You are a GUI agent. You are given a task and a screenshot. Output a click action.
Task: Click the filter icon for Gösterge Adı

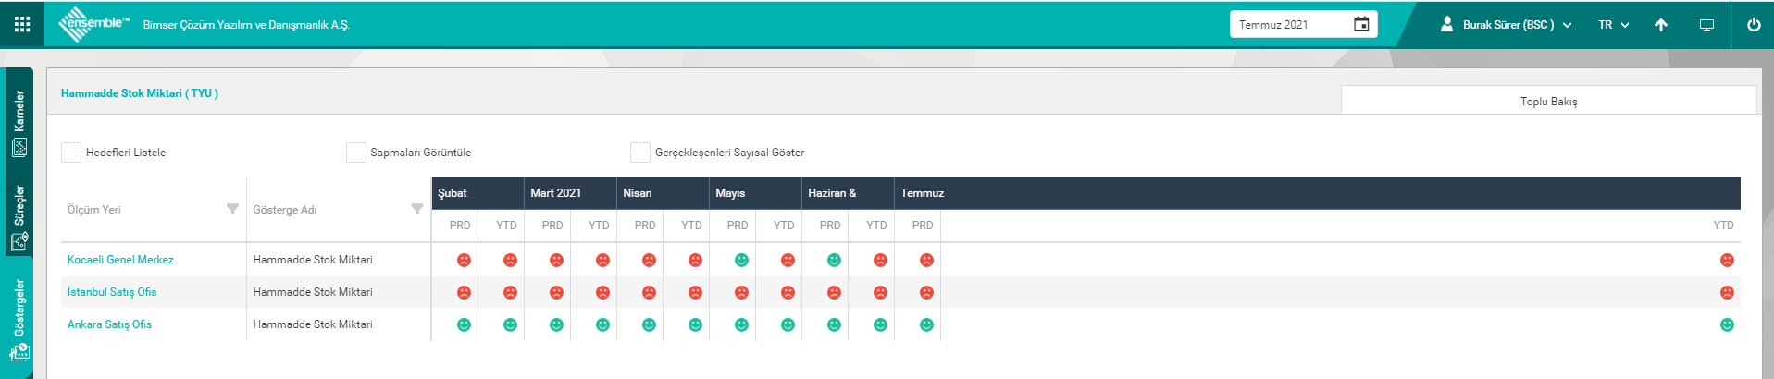point(417,209)
